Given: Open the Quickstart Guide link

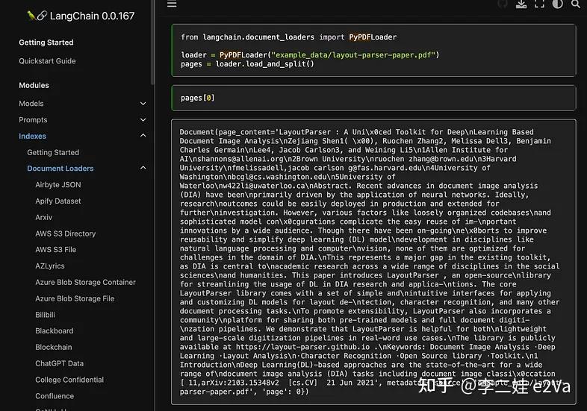Looking at the screenshot, I should coord(47,61).
